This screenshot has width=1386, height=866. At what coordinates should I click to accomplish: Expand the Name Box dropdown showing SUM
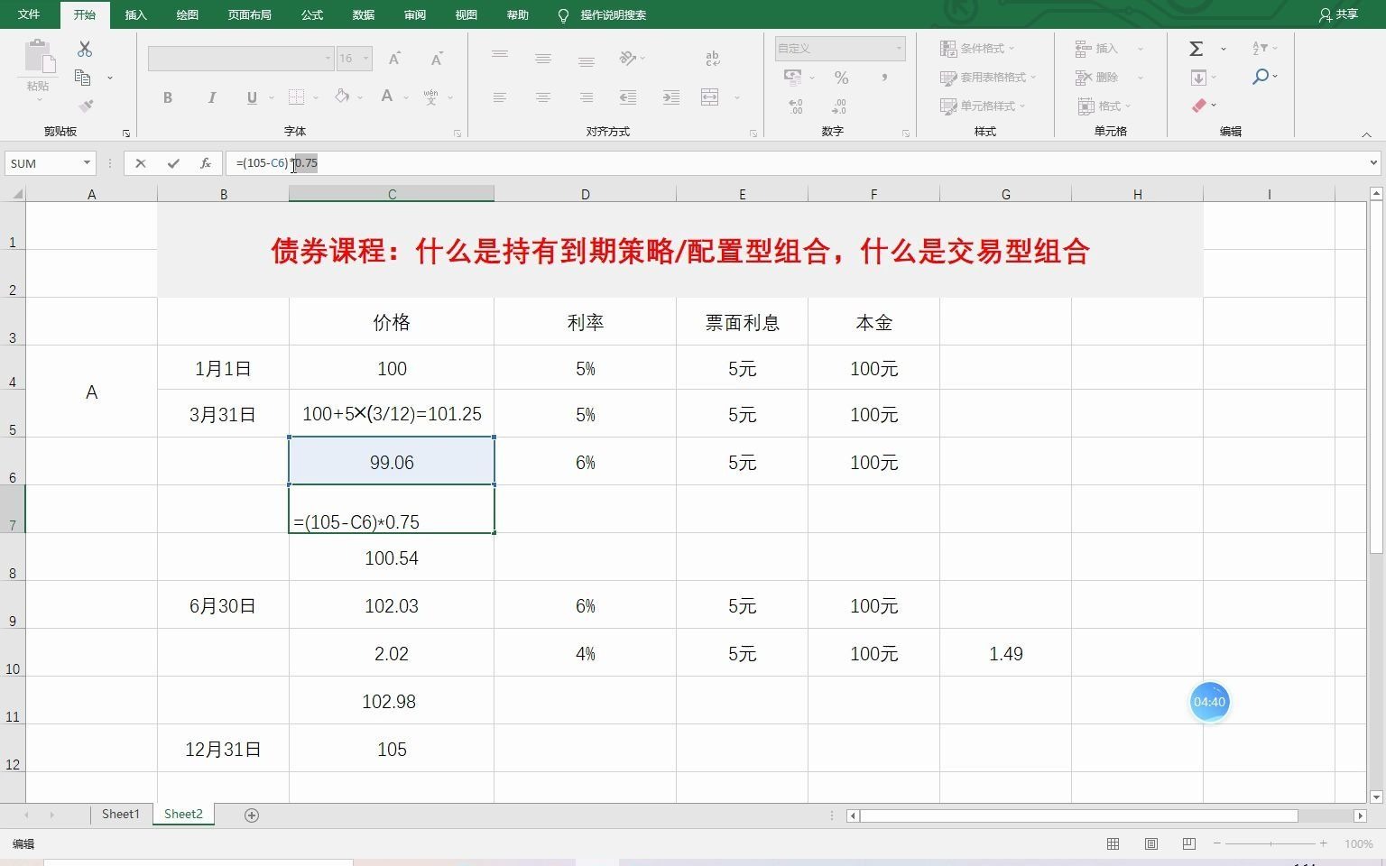[x=87, y=163]
